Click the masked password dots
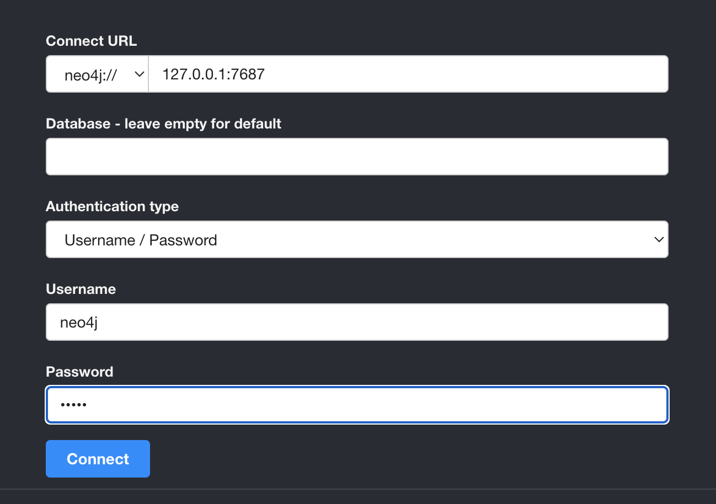This screenshot has width=716, height=504. (74, 405)
